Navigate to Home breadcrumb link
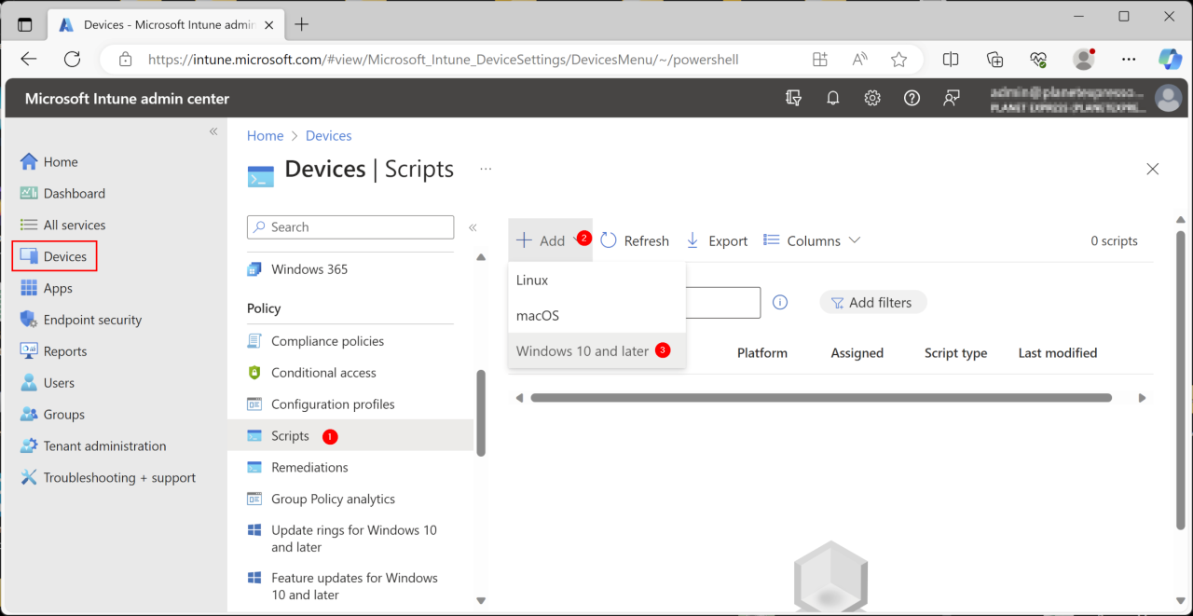The width and height of the screenshot is (1193, 616). (265, 135)
